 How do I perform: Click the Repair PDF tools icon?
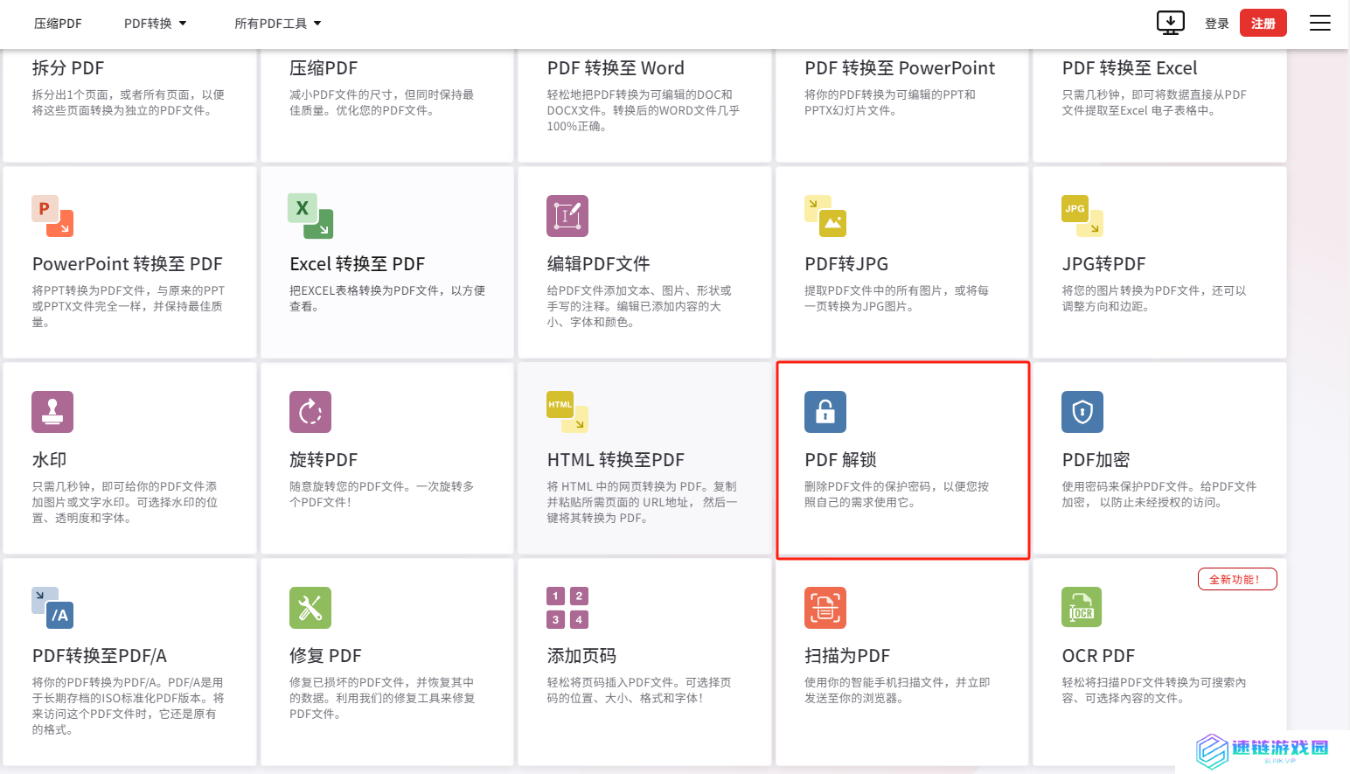310,608
